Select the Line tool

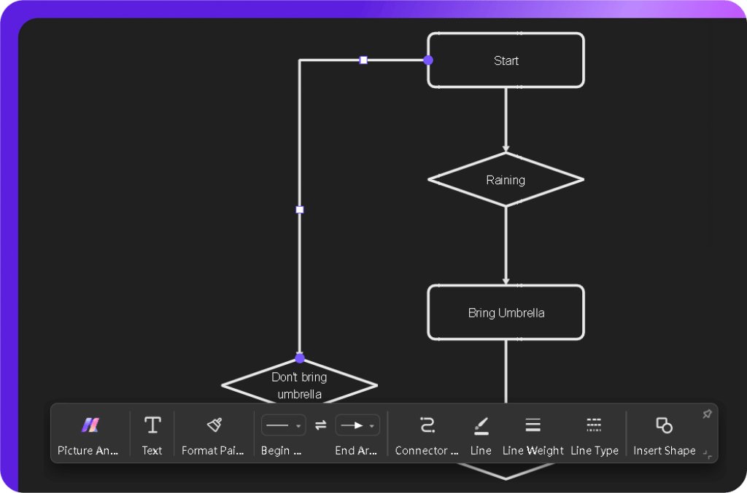pyautogui.click(x=481, y=425)
